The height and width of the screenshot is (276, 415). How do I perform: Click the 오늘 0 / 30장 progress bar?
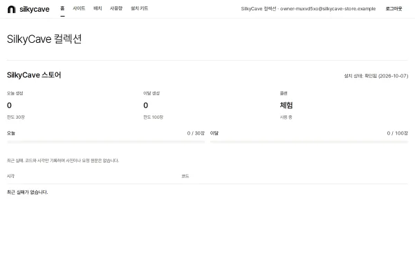tap(106, 142)
